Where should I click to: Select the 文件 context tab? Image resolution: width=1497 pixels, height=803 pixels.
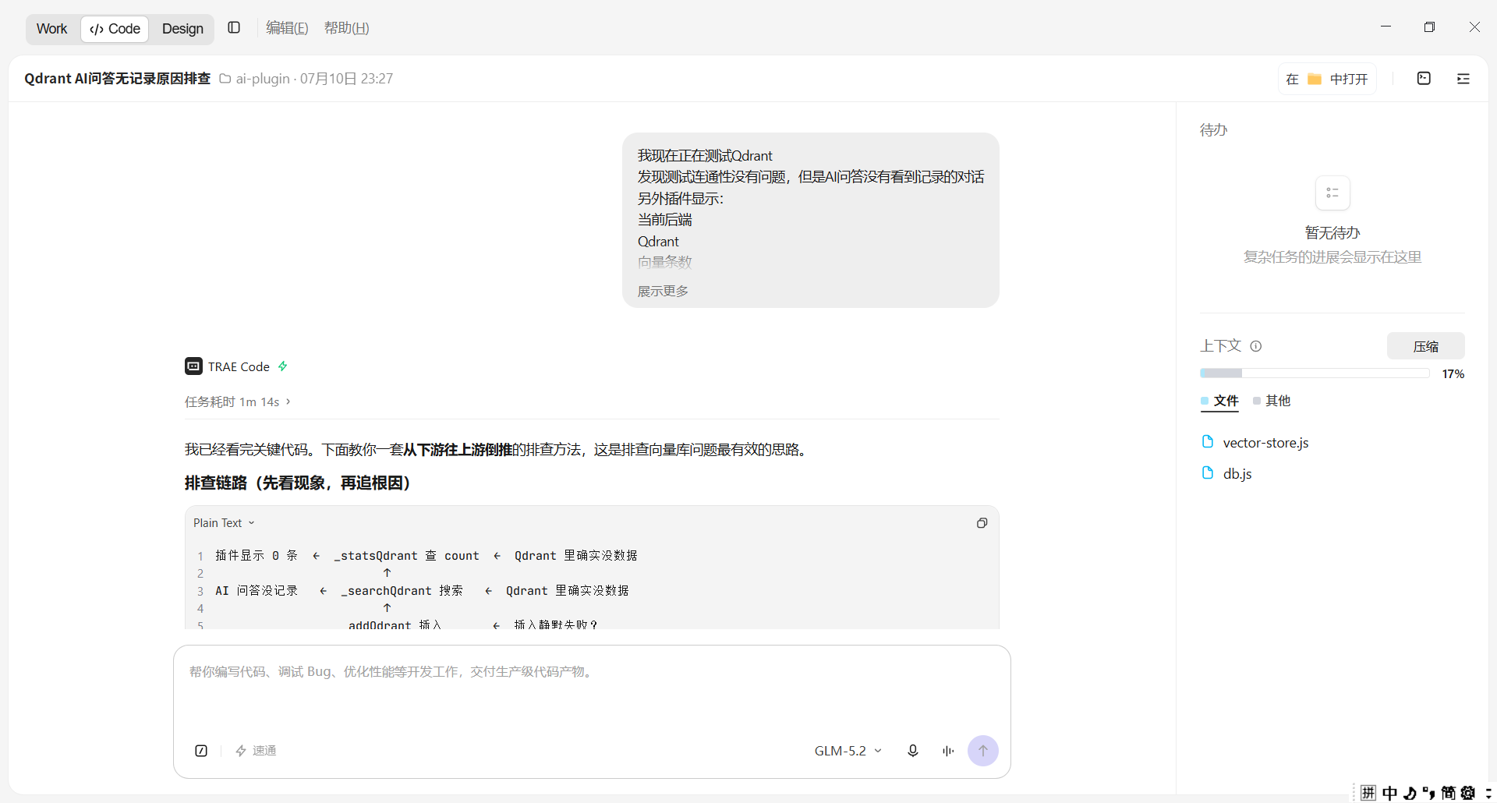pyautogui.click(x=1219, y=401)
